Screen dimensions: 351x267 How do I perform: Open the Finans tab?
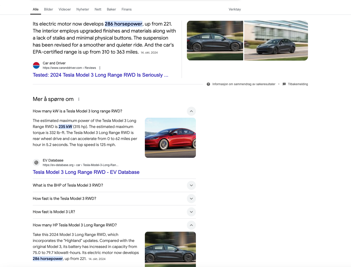127,9
